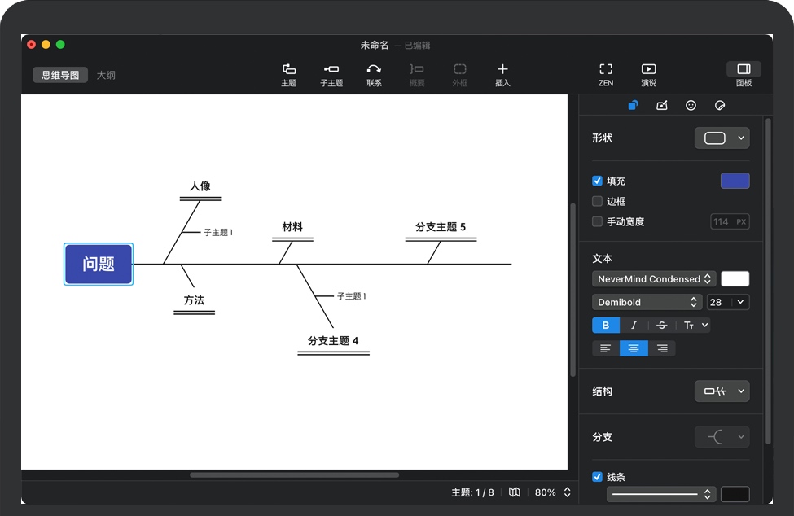Screen dimensions: 794x516
Task: Select the 联系 (Relationship) tool
Action: click(x=374, y=74)
